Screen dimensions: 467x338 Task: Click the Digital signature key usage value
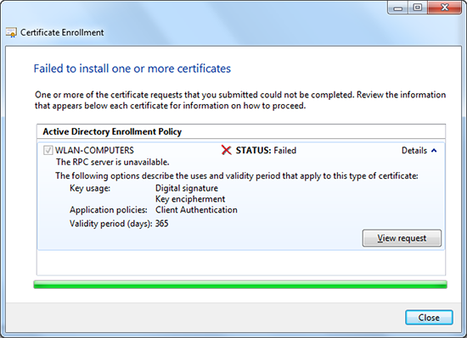[x=187, y=188]
